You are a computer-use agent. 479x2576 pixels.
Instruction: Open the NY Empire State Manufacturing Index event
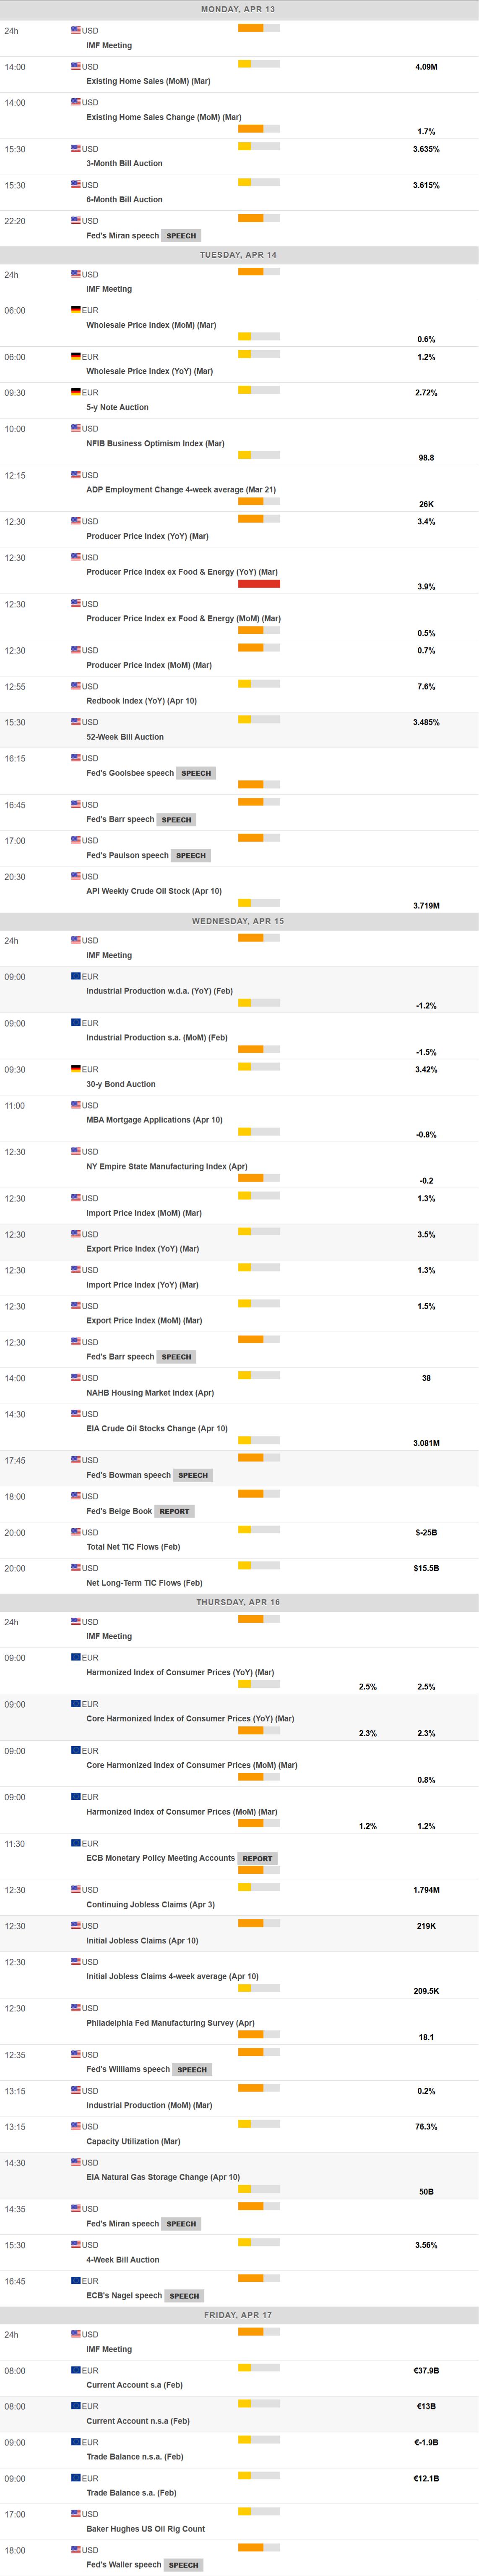(166, 1166)
